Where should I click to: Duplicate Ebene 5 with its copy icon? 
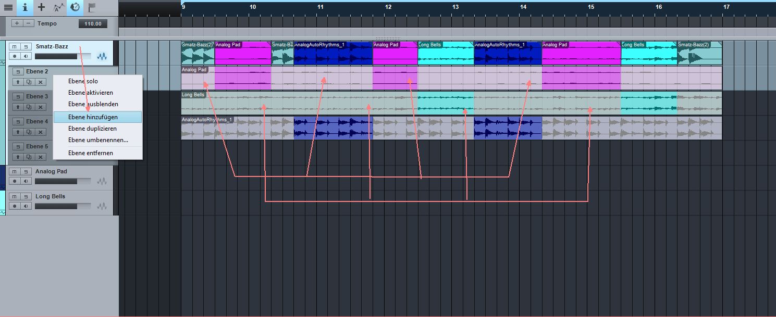point(29,157)
